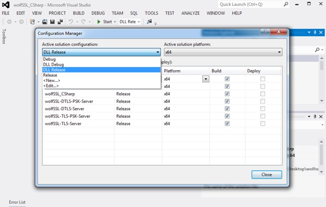Viewport: 326px width, 207px height.
Task: Select Debug in configuration list
Action: [102, 59]
